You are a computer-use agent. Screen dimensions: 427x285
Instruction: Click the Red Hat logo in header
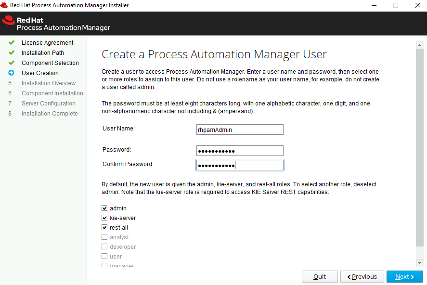9,20
